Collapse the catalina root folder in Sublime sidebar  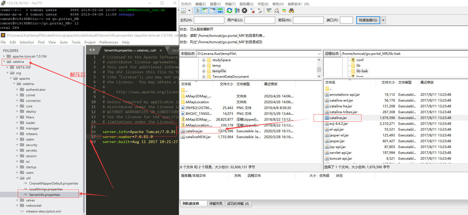[x=4, y=62]
